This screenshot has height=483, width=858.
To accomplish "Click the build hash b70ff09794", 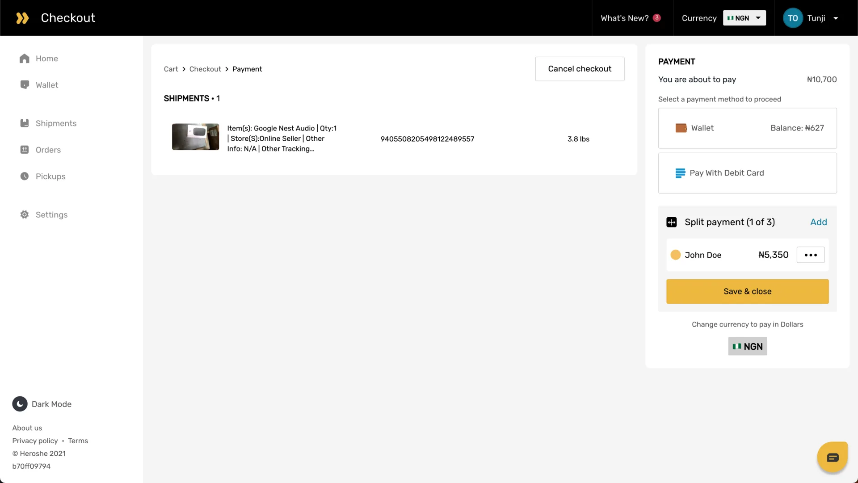I will click(31, 466).
